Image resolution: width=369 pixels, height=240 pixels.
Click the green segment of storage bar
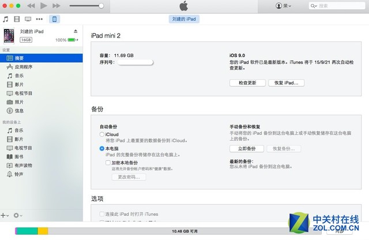[27, 231]
